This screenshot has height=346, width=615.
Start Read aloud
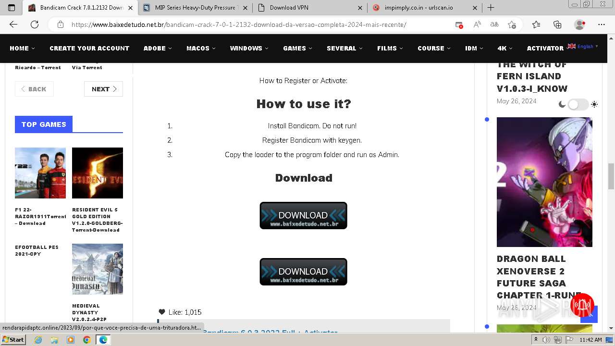point(477,25)
